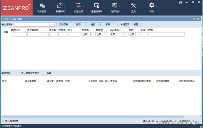This screenshot has width=203, height=128.
Task: Click the 长度 filter input field
Action: 144,34
